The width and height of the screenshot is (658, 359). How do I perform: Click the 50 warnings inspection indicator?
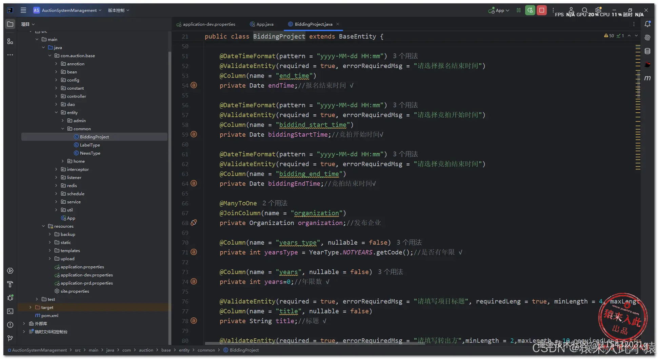click(609, 36)
